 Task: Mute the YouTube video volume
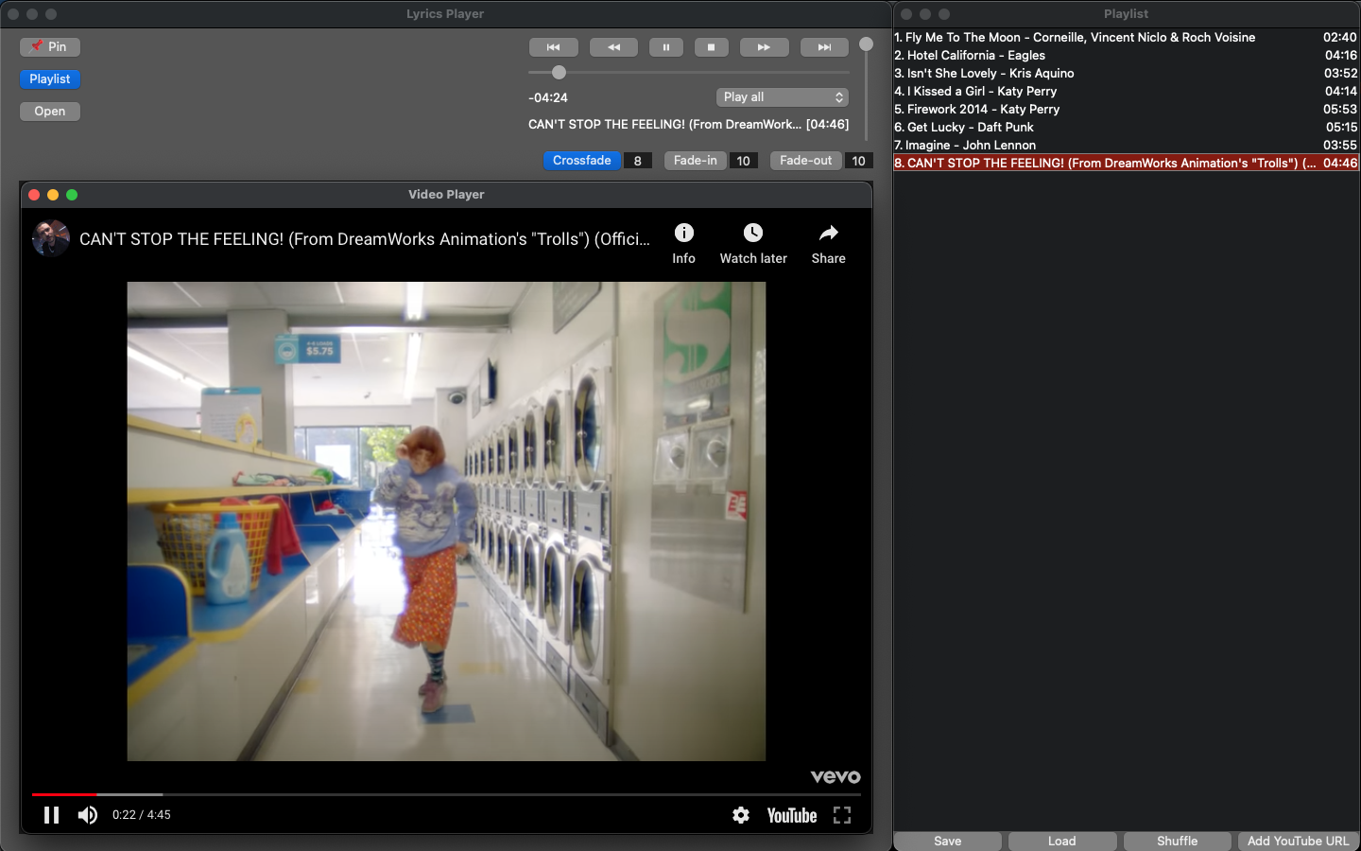[88, 815]
